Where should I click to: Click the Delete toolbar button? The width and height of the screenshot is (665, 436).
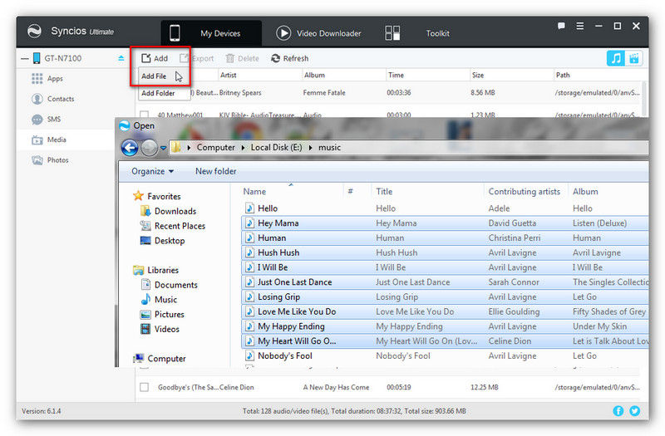click(x=242, y=58)
